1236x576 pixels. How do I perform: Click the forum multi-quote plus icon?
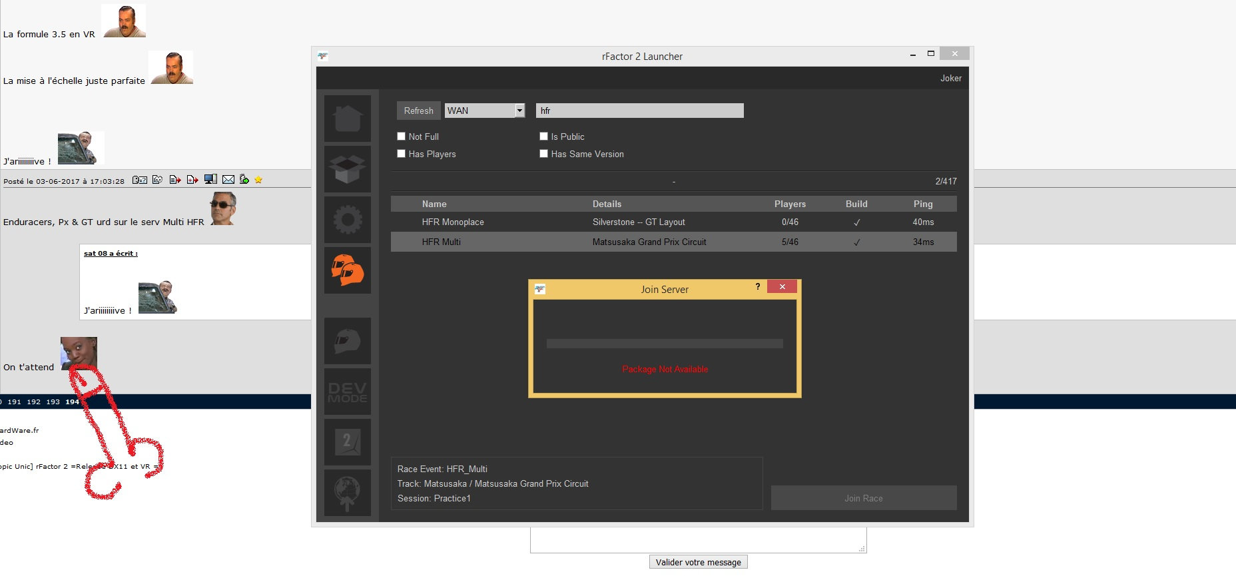coord(192,180)
